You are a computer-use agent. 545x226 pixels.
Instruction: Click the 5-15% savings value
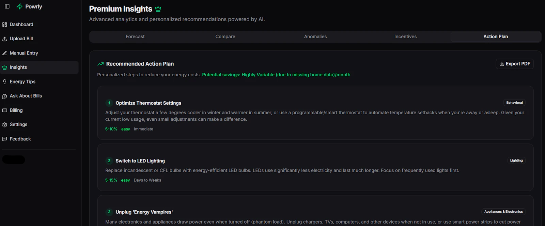pyautogui.click(x=111, y=180)
